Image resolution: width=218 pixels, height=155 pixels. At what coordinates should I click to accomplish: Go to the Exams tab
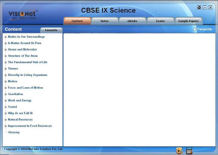point(160,21)
